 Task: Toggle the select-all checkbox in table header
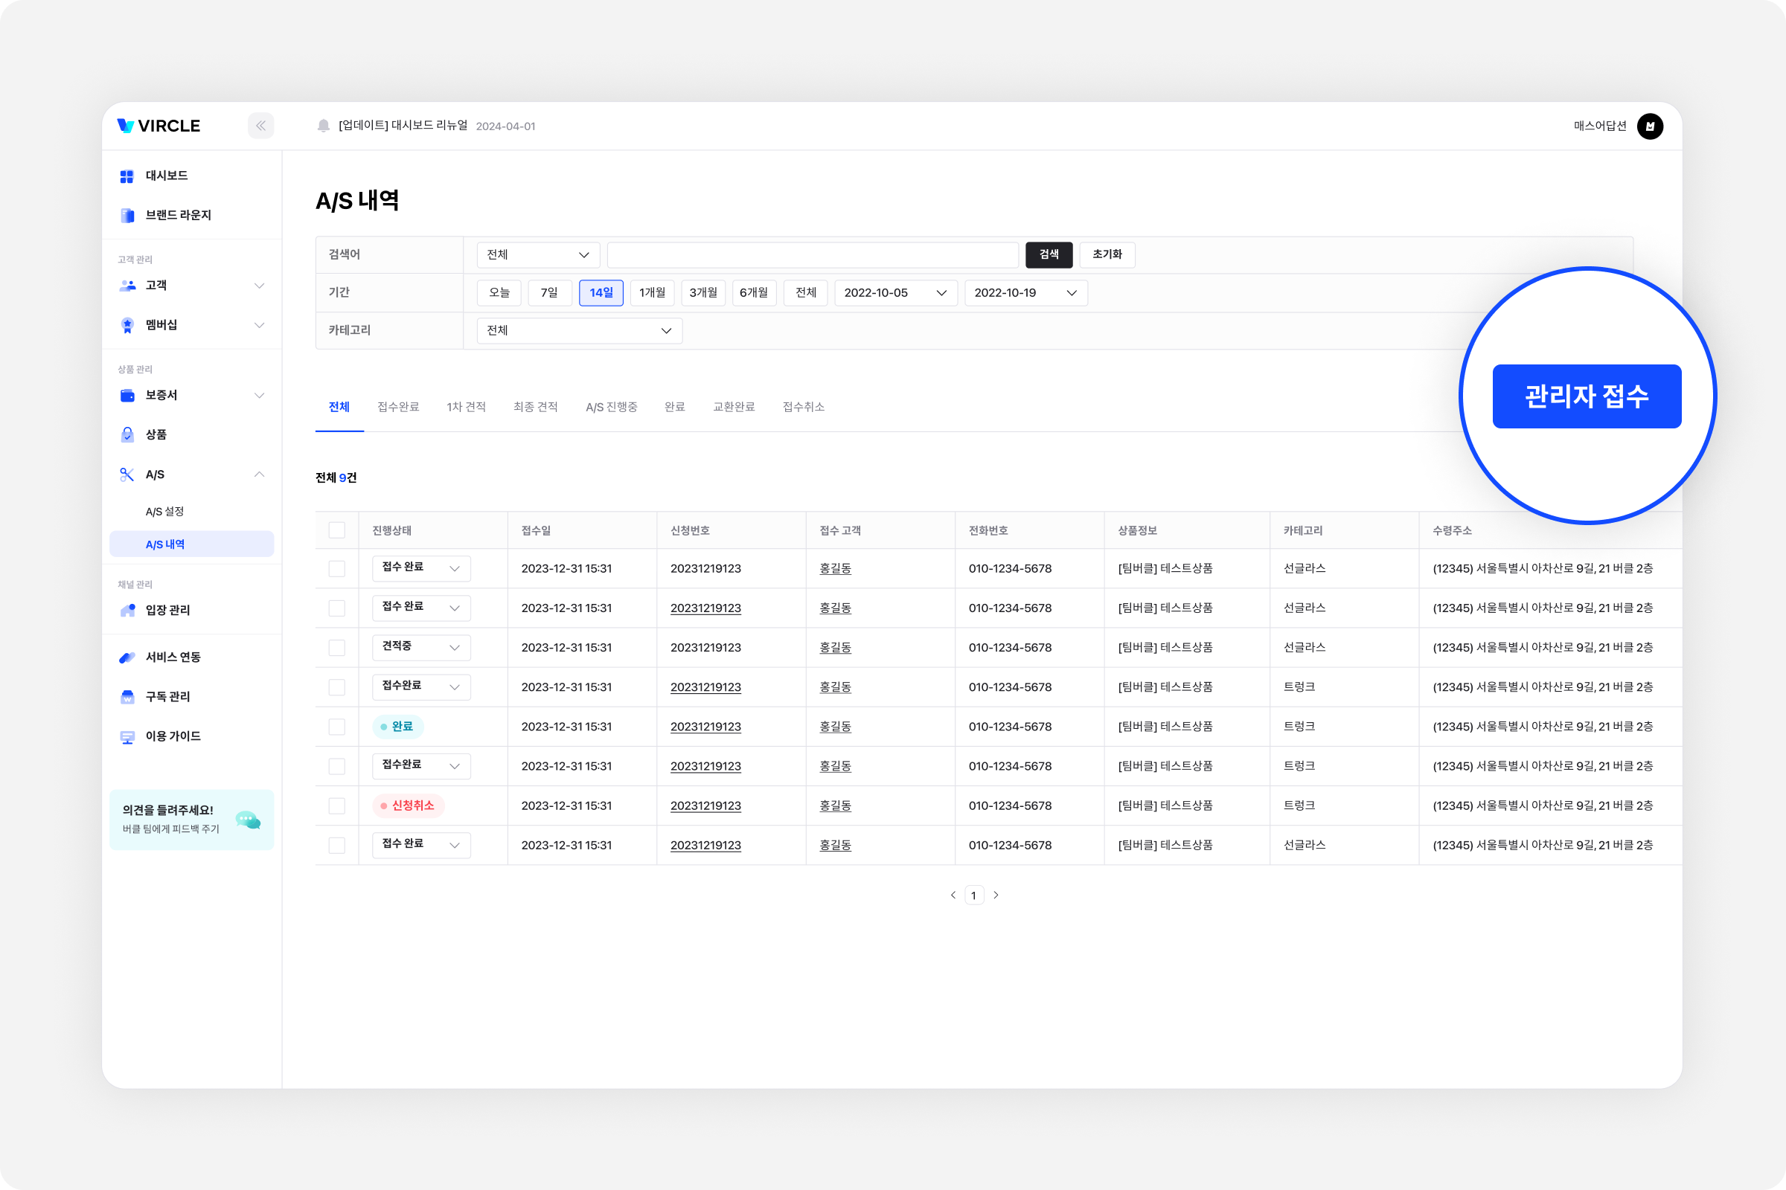pyautogui.click(x=336, y=530)
